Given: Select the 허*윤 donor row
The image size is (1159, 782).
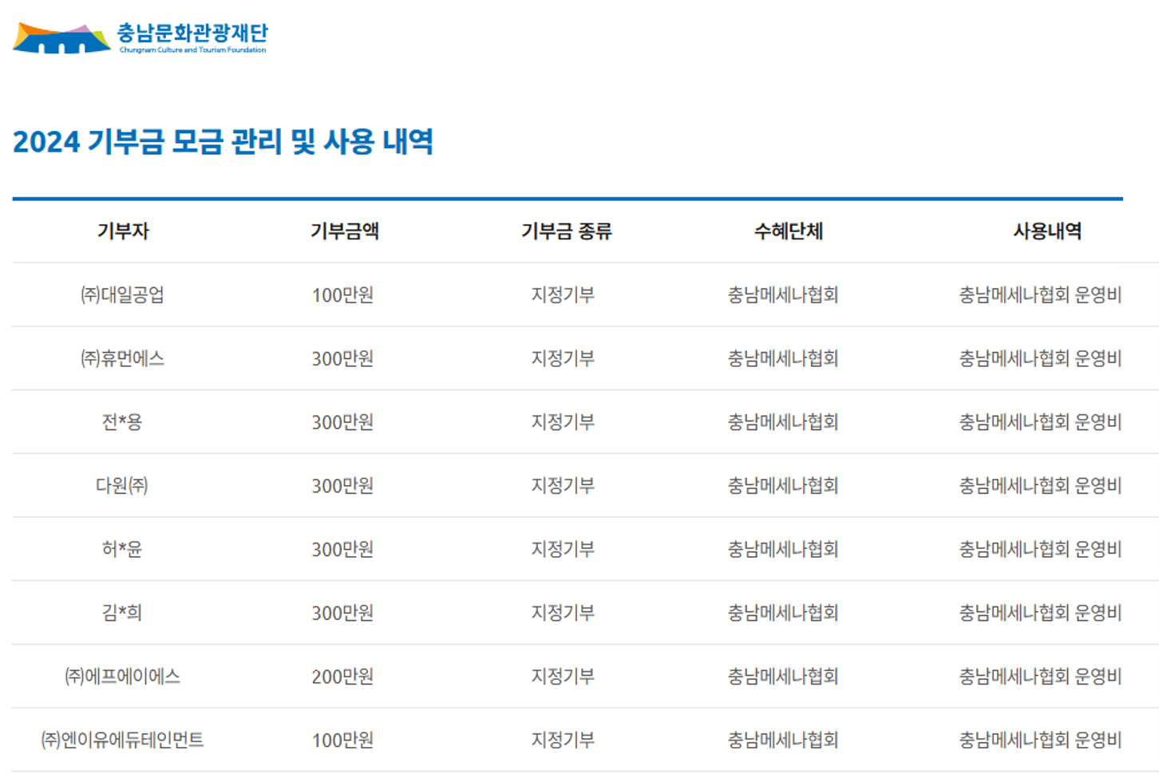Looking at the screenshot, I should click(x=585, y=549).
